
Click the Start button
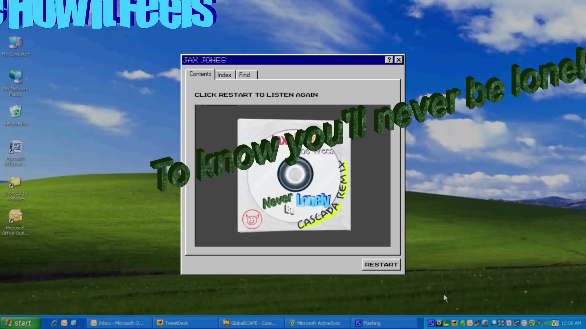coord(20,323)
